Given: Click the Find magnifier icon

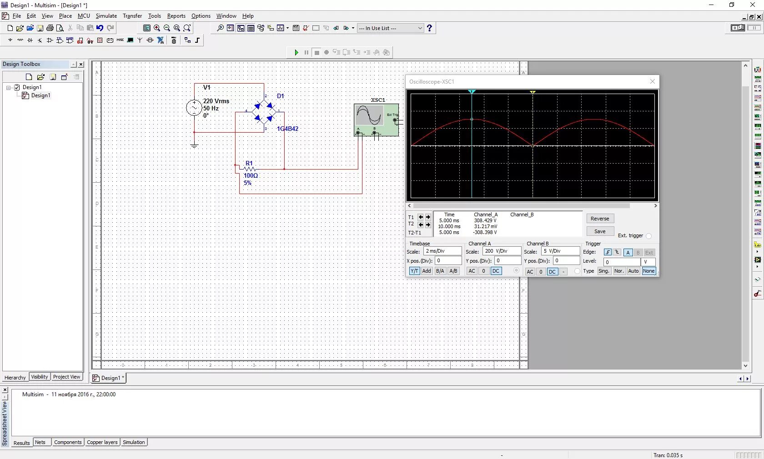Looking at the screenshot, I should pos(221,28).
